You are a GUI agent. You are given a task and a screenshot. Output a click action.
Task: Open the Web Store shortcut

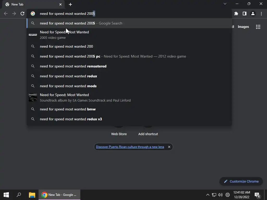[x=119, y=134]
